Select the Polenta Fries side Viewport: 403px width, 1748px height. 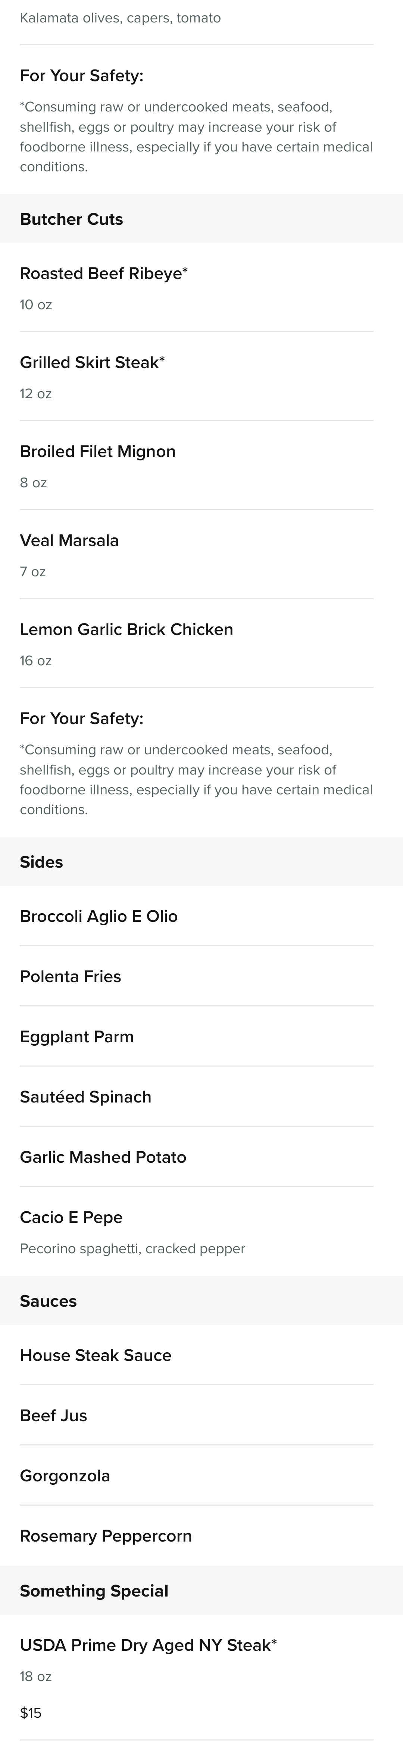196,976
